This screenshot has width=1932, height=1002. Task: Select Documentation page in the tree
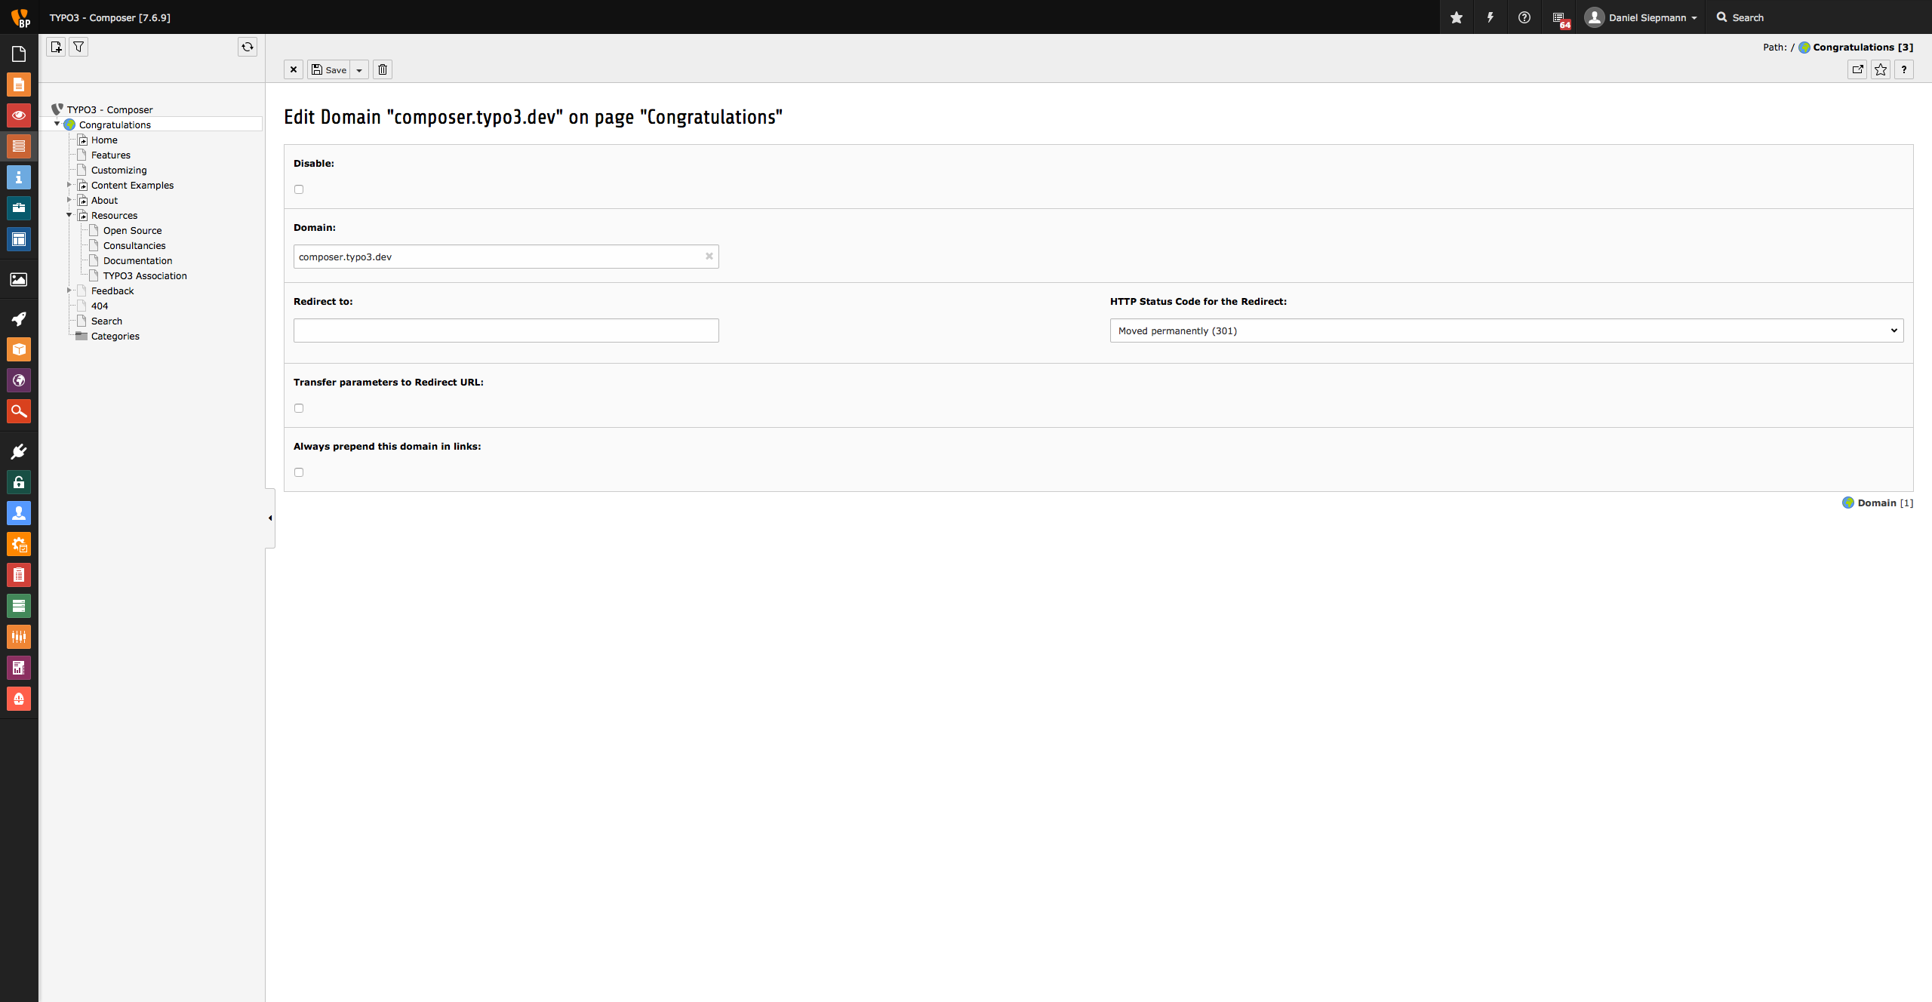(x=138, y=260)
